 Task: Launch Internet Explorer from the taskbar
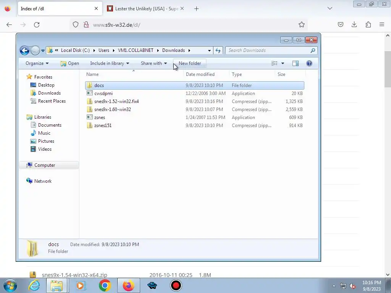(34, 285)
